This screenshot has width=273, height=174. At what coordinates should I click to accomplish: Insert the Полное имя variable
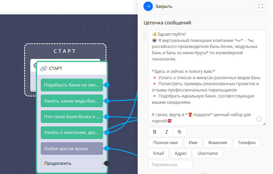[165, 143]
